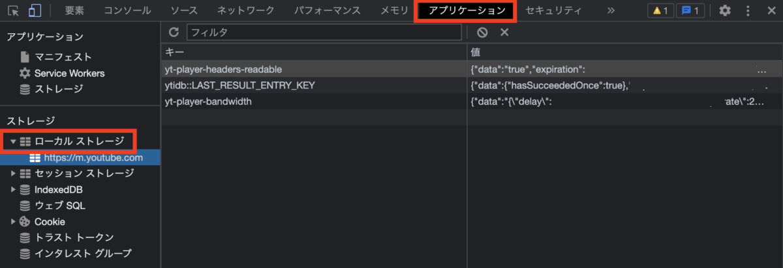This screenshot has height=268, width=783.
Task: Click value starting with {"data":"true"
Action: click(x=625, y=69)
